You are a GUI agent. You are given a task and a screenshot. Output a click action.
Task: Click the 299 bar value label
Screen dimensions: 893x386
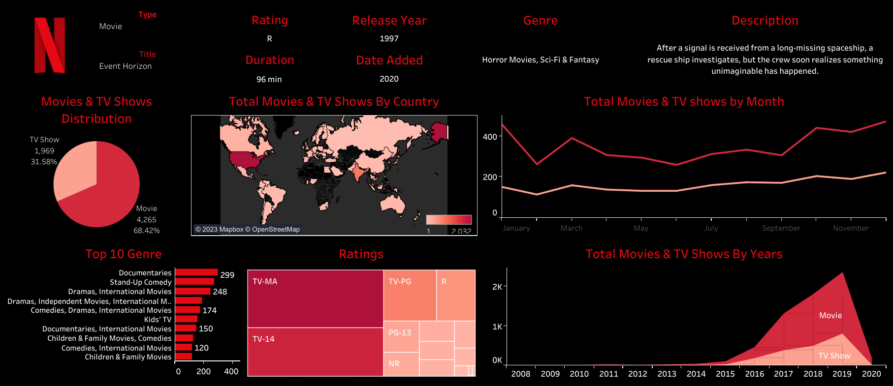click(x=227, y=275)
